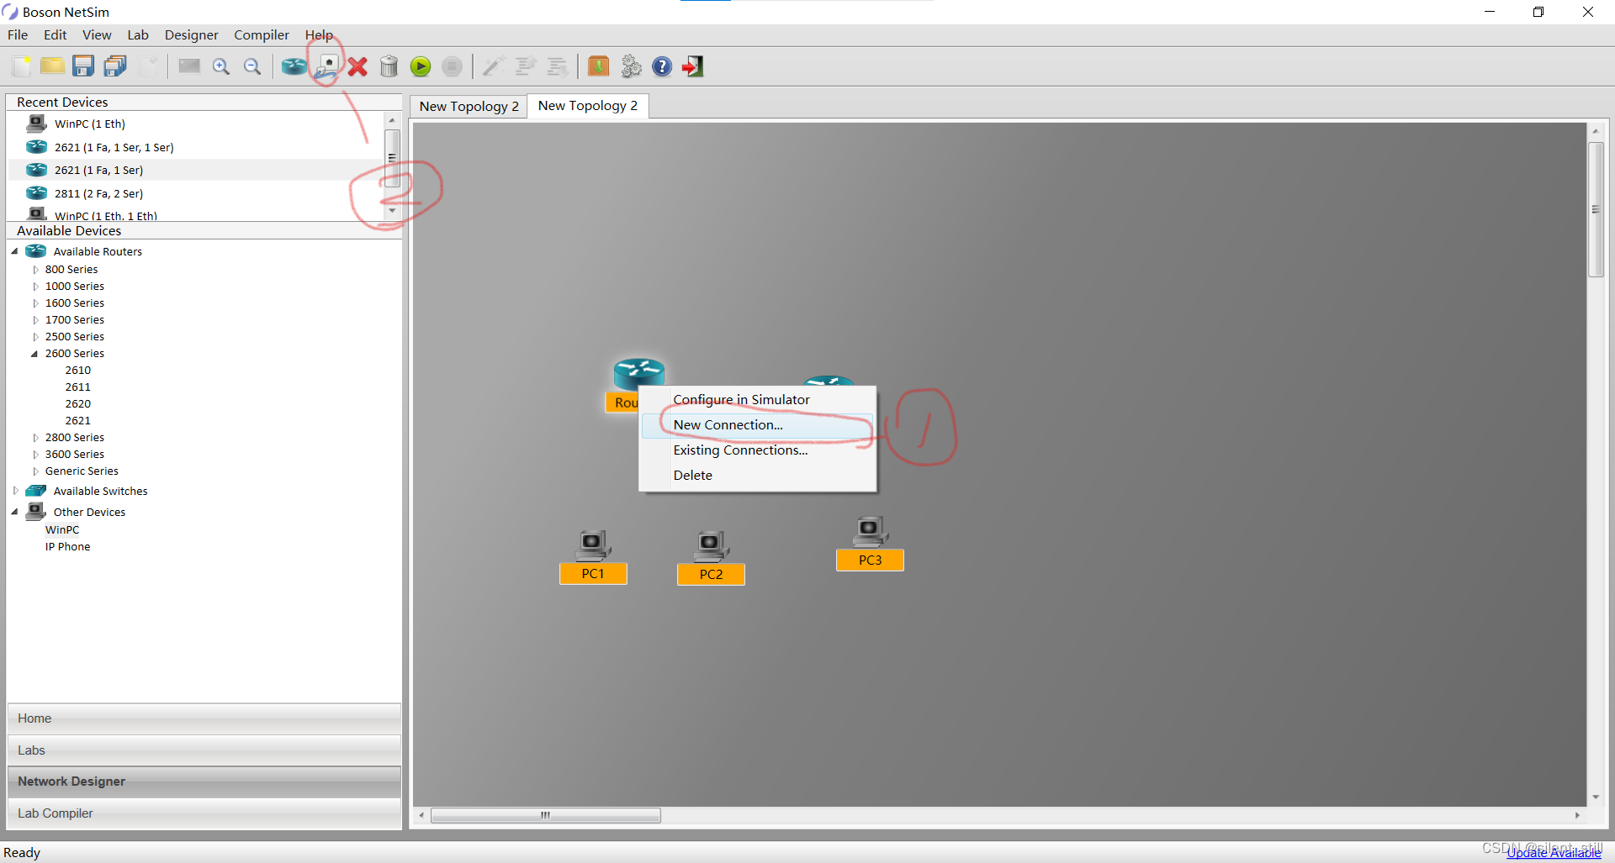Click the console window toolbar icon
This screenshot has height=863, width=1615.
(x=189, y=66)
